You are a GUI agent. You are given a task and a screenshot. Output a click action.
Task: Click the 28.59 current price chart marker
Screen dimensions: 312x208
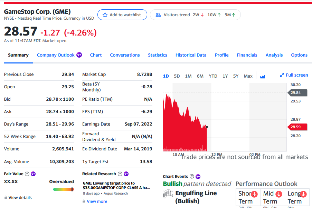297,127
